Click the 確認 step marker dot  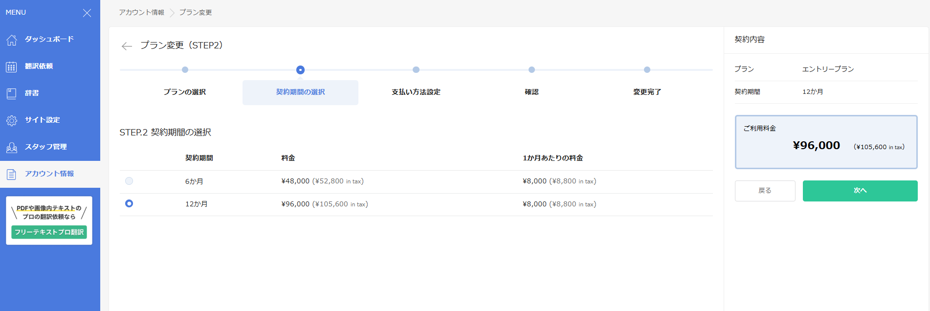(531, 70)
